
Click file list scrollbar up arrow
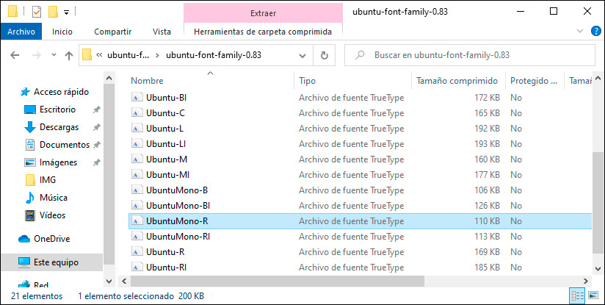(597, 79)
